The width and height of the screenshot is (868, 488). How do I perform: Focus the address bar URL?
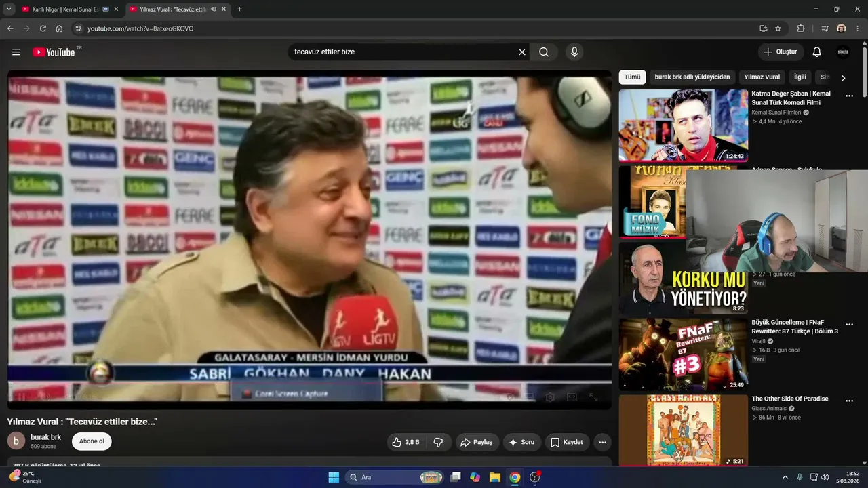point(140,28)
